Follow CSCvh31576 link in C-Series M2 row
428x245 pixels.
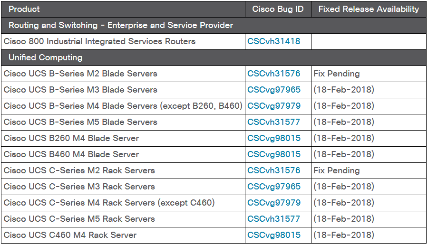coord(273,170)
